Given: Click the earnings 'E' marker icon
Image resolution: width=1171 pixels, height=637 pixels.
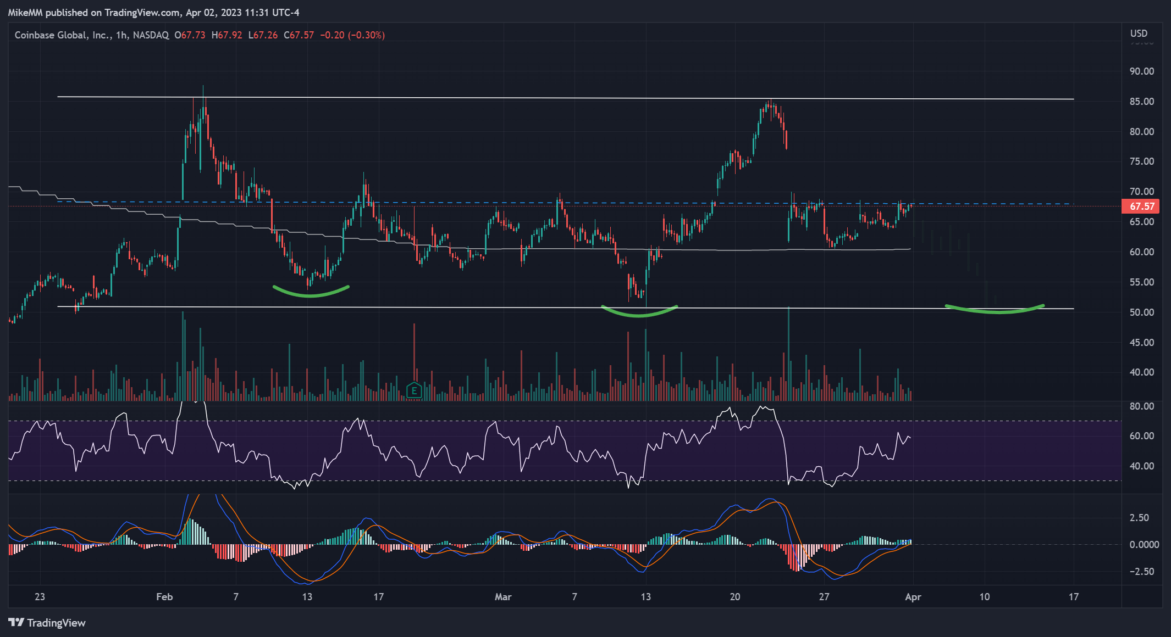Looking at the screenshot, I should 413,390.
